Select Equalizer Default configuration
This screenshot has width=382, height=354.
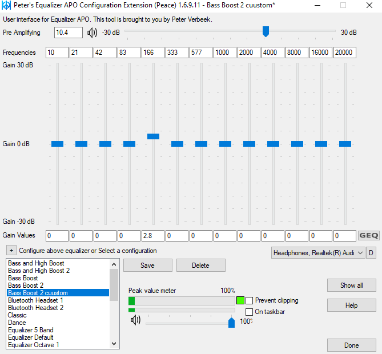coord(58,337)
